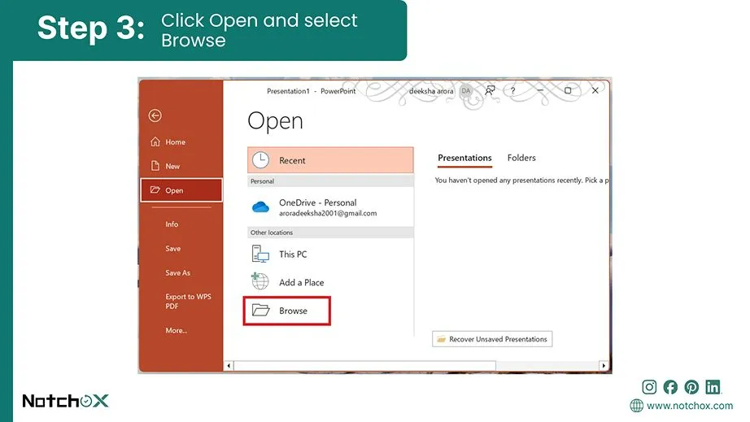Switch to the Presentations tab
Image resolution: width=750 pixels, height=422 pixels.
[464, 158]
